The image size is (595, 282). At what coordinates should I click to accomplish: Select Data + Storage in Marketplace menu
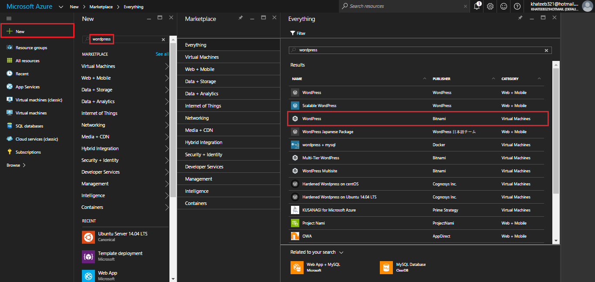click(x=229, y=81)
